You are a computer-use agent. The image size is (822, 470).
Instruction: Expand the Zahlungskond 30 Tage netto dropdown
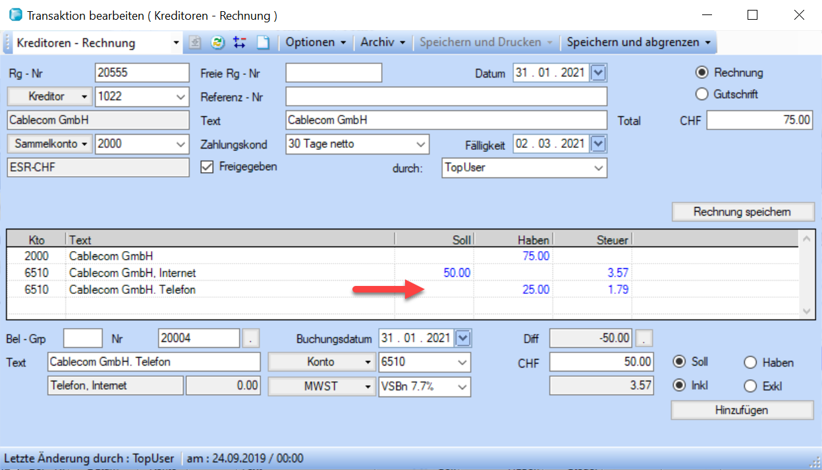coord(421,144)
